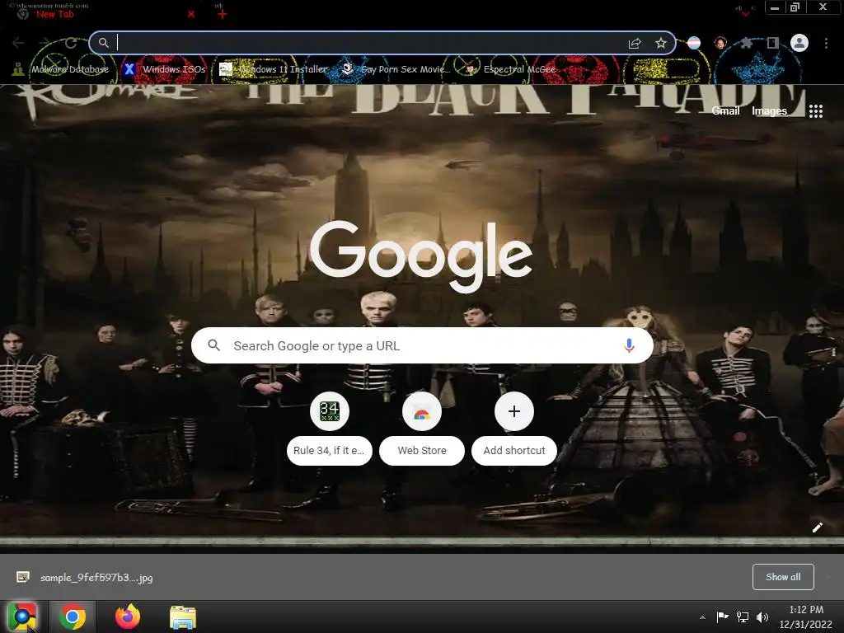Open the Google apps grid
844x633 pixels.
point(816,111)
